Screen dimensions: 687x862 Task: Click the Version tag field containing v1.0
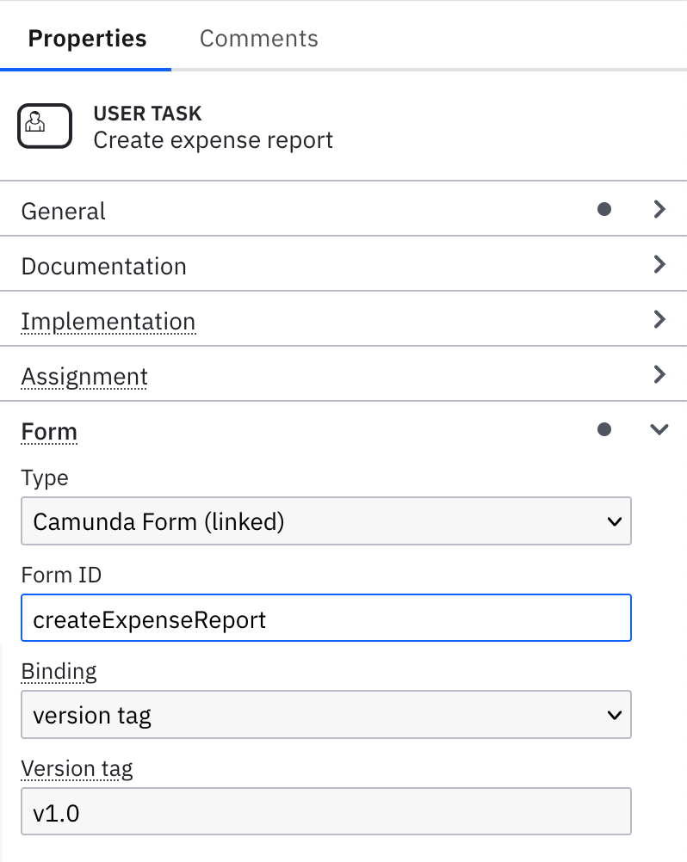tap(326, 810)
